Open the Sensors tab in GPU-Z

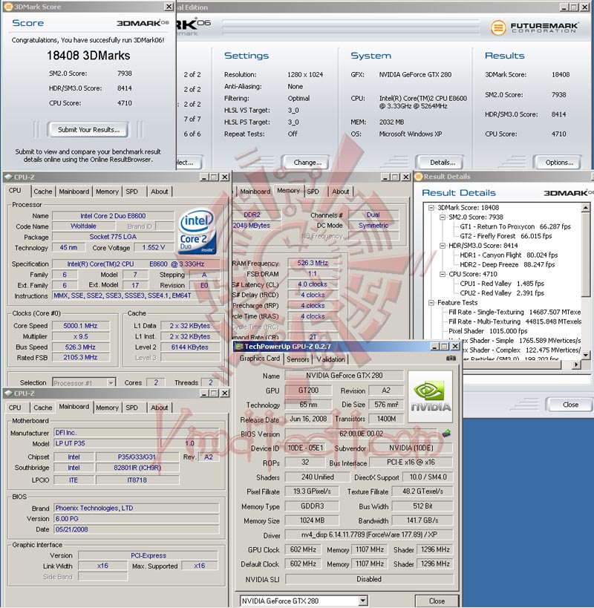298,359
